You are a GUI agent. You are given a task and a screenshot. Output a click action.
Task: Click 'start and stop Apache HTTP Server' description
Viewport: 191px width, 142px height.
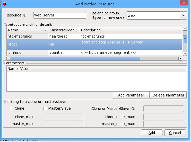[x=112, y=42]
